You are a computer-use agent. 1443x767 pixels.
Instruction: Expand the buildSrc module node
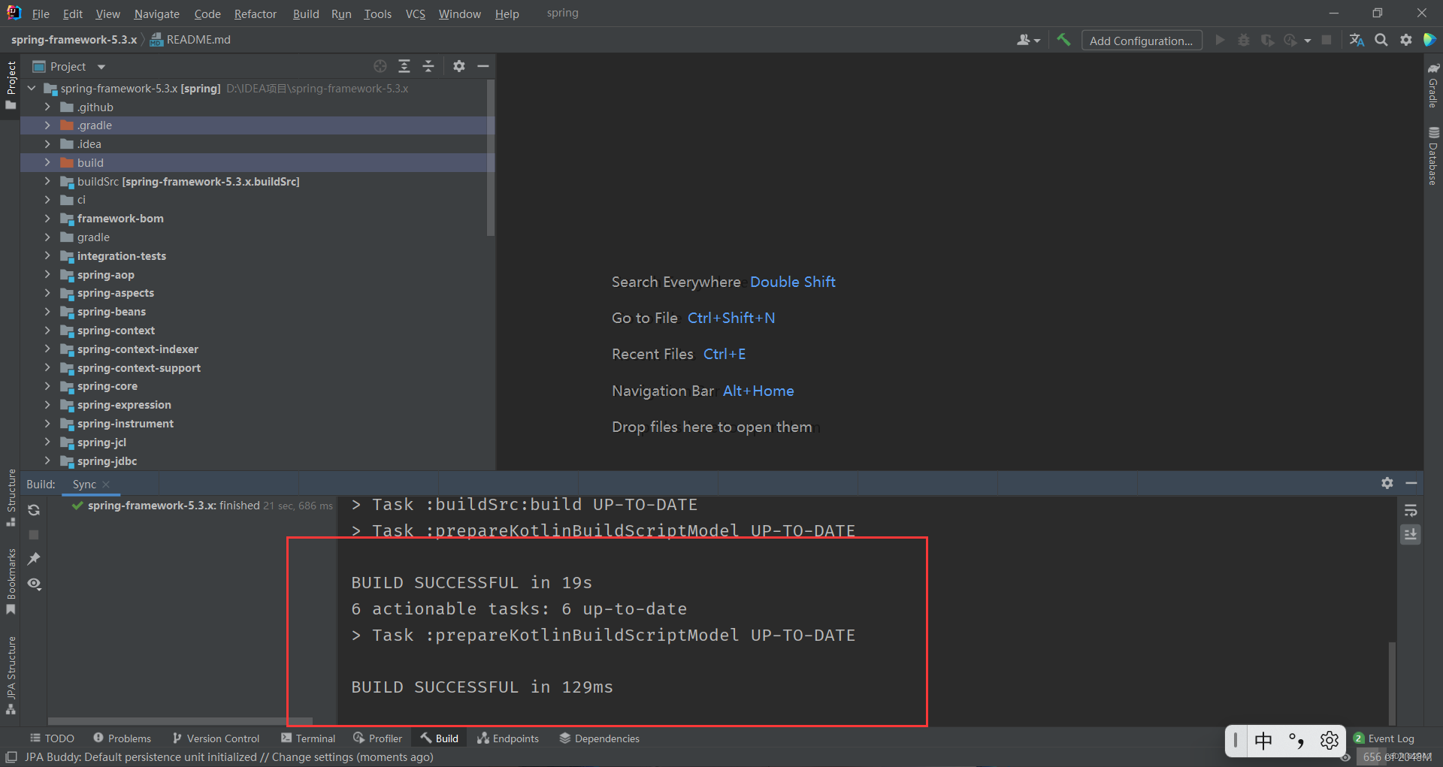47,181
